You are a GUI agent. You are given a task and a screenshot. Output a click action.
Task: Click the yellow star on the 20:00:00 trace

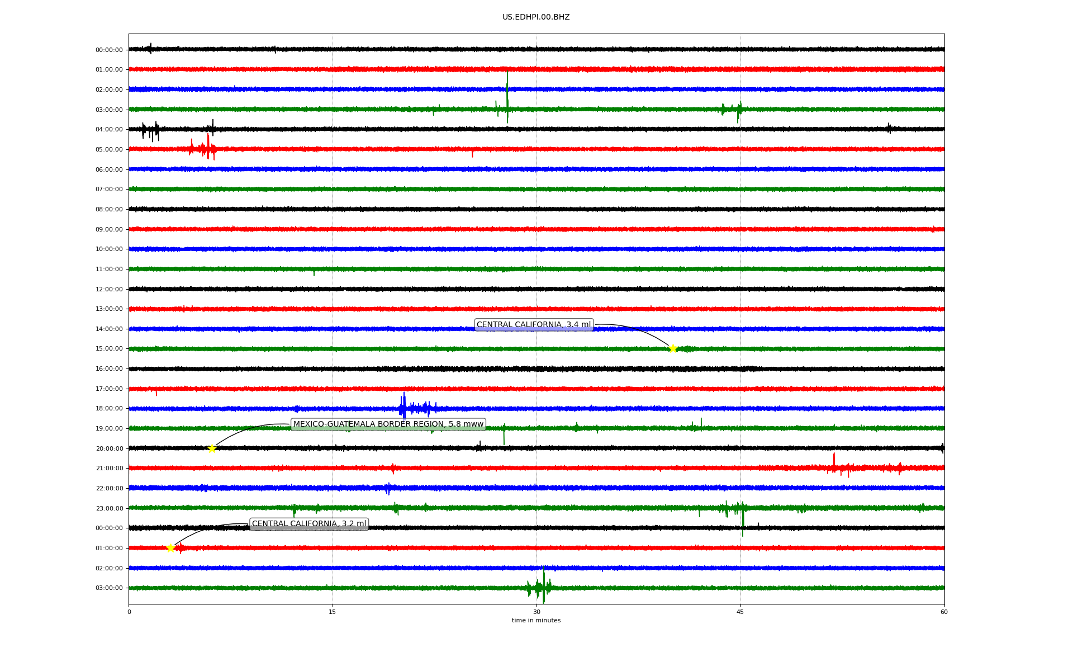point(212,448)
